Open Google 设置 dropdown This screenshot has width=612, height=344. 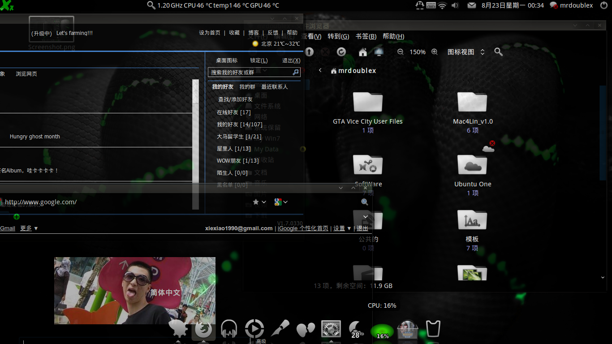pyautogui.click(x=342, y=228)
